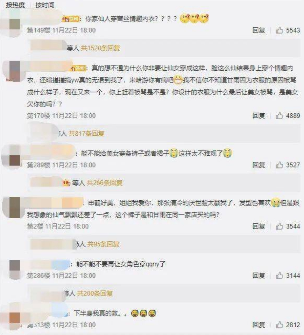The width and height of the screenshot is (304, 335).
Task: Reply to the floor 149 comment
Action: pyautogui.click(x=259, y=30)
